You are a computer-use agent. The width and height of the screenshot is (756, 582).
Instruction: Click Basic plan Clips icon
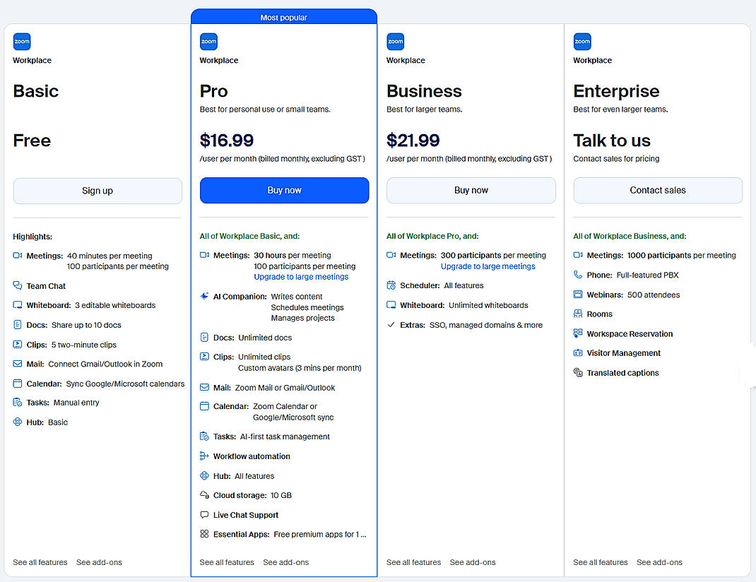click(x=18, y=345)
